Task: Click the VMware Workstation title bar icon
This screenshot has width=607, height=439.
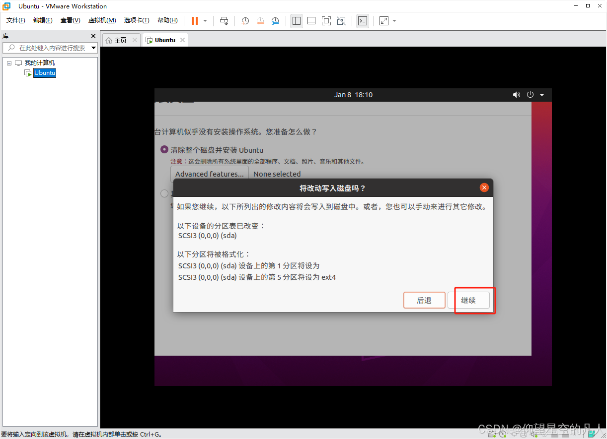Action: tap(6, 6)
